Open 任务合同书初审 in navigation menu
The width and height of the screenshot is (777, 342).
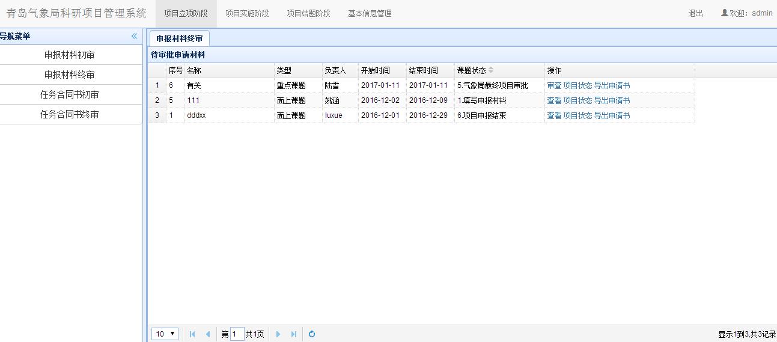tap(70, 94)
